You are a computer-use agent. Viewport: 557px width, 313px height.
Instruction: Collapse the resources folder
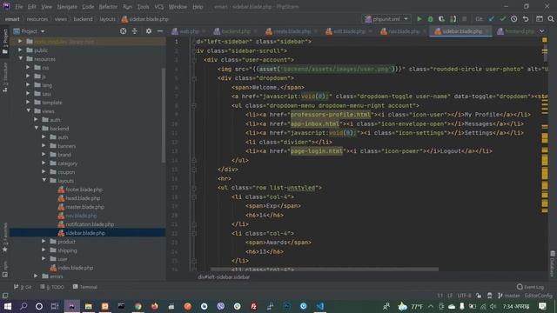tap(20, 58)
